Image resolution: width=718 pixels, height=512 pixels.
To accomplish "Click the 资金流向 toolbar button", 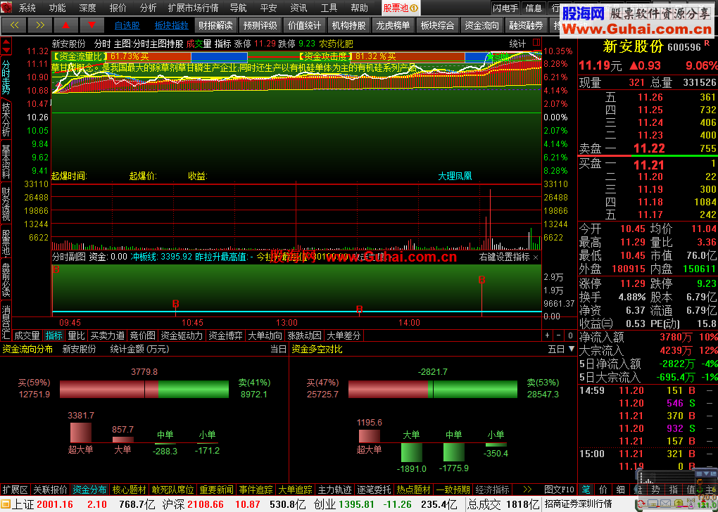I will (x=481, y=25).
